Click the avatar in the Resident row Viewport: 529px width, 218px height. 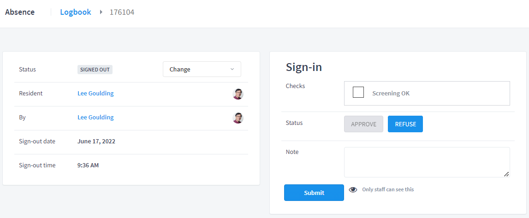tap(238, 94)
